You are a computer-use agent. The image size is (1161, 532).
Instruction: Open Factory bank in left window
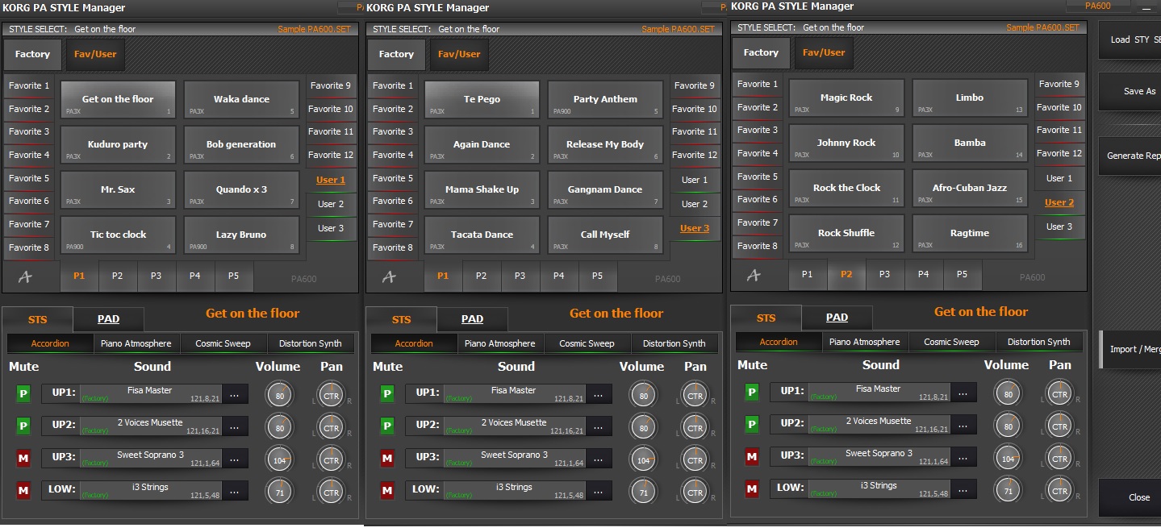[x=32, y=55]
